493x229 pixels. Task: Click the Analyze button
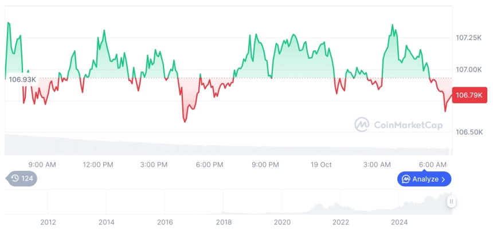pos(424,179)
